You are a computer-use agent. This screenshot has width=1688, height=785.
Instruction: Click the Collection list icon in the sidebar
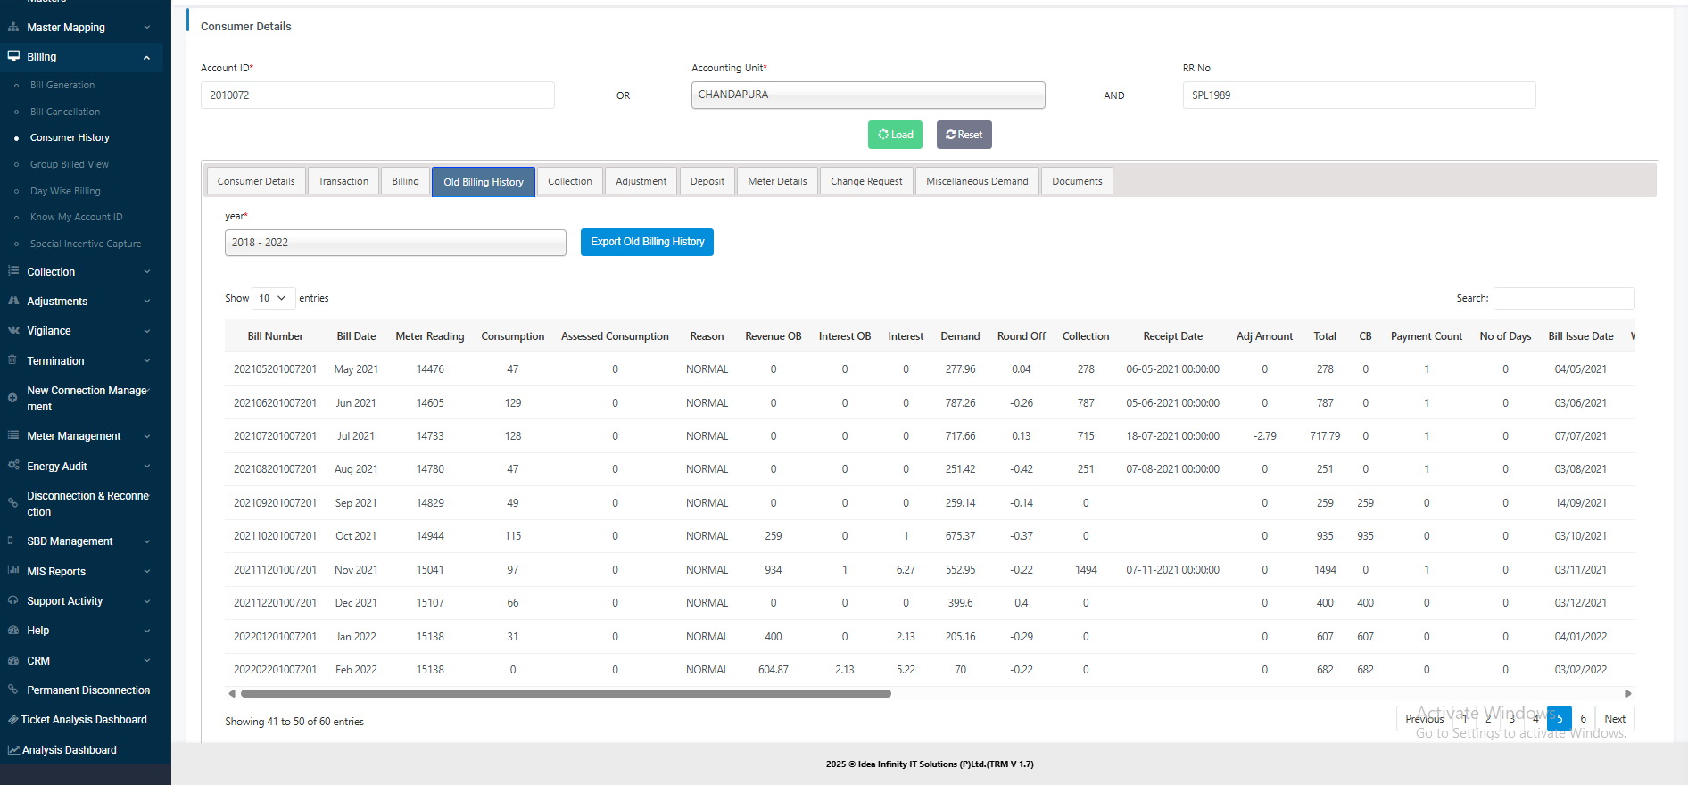pos(13,271)
